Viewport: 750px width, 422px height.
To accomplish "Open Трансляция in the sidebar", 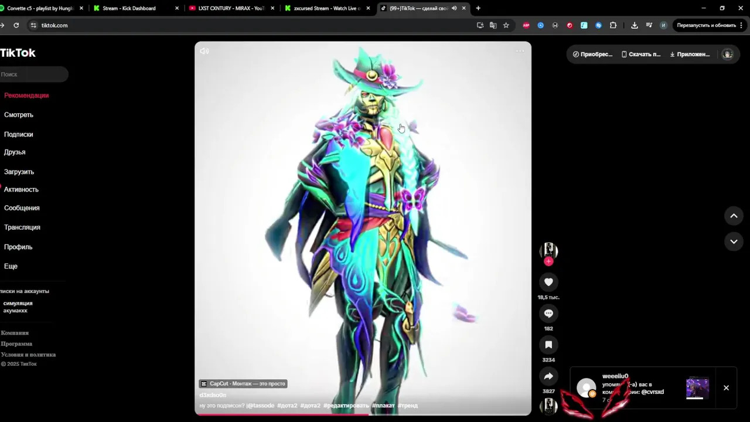I will point(22,227).
